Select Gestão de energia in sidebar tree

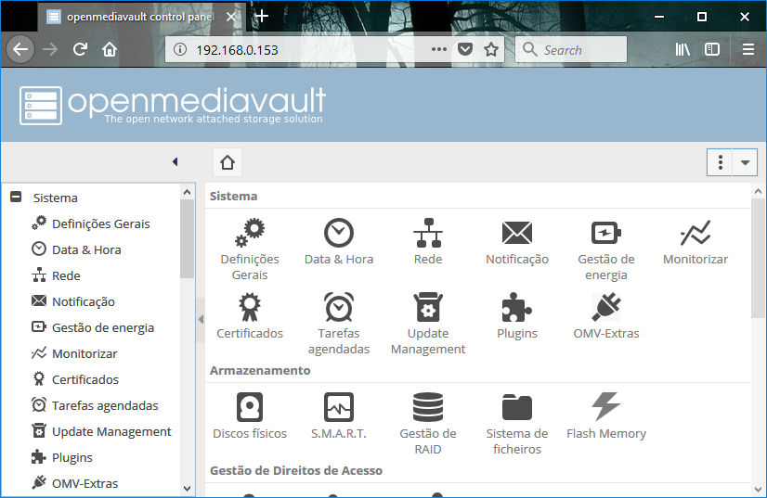103,327
